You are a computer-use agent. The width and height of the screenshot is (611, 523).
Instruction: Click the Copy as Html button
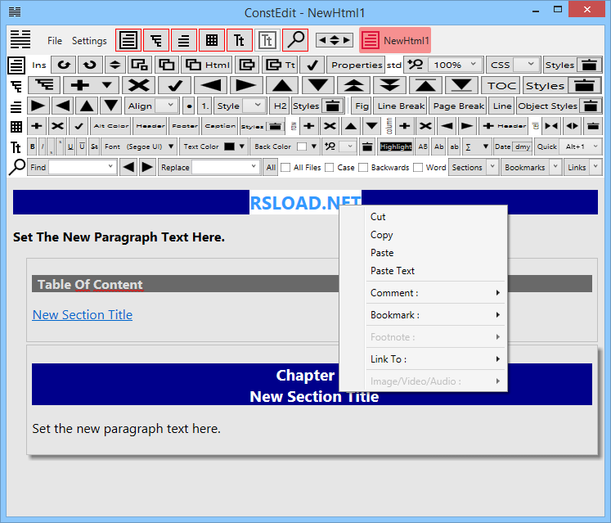[207, 65]
